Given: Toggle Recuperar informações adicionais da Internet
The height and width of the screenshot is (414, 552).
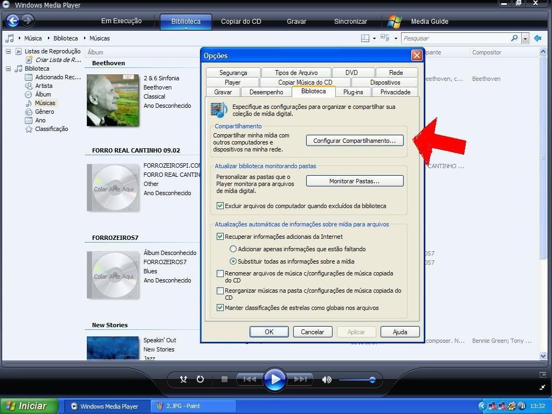Looking at the screenshot, I should 220,236.
